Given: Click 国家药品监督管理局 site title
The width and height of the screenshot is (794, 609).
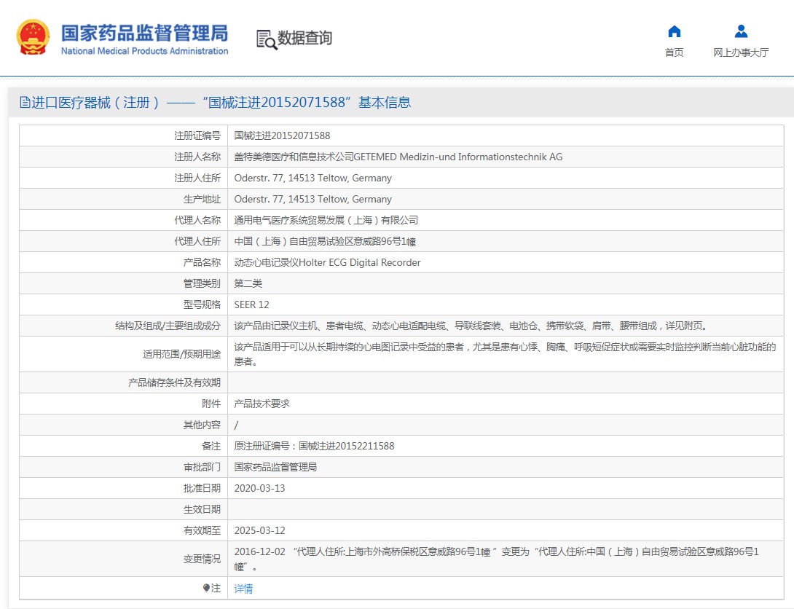Looking at the screenshot, I should tap(144, 33).
